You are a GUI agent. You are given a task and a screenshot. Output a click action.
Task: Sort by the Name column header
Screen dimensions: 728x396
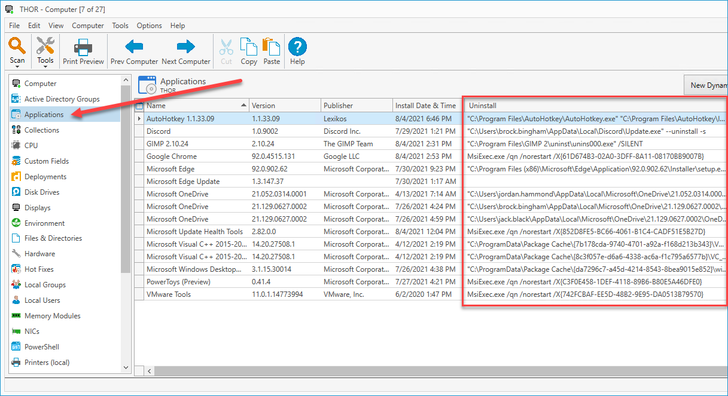click(x=196, y=106)
